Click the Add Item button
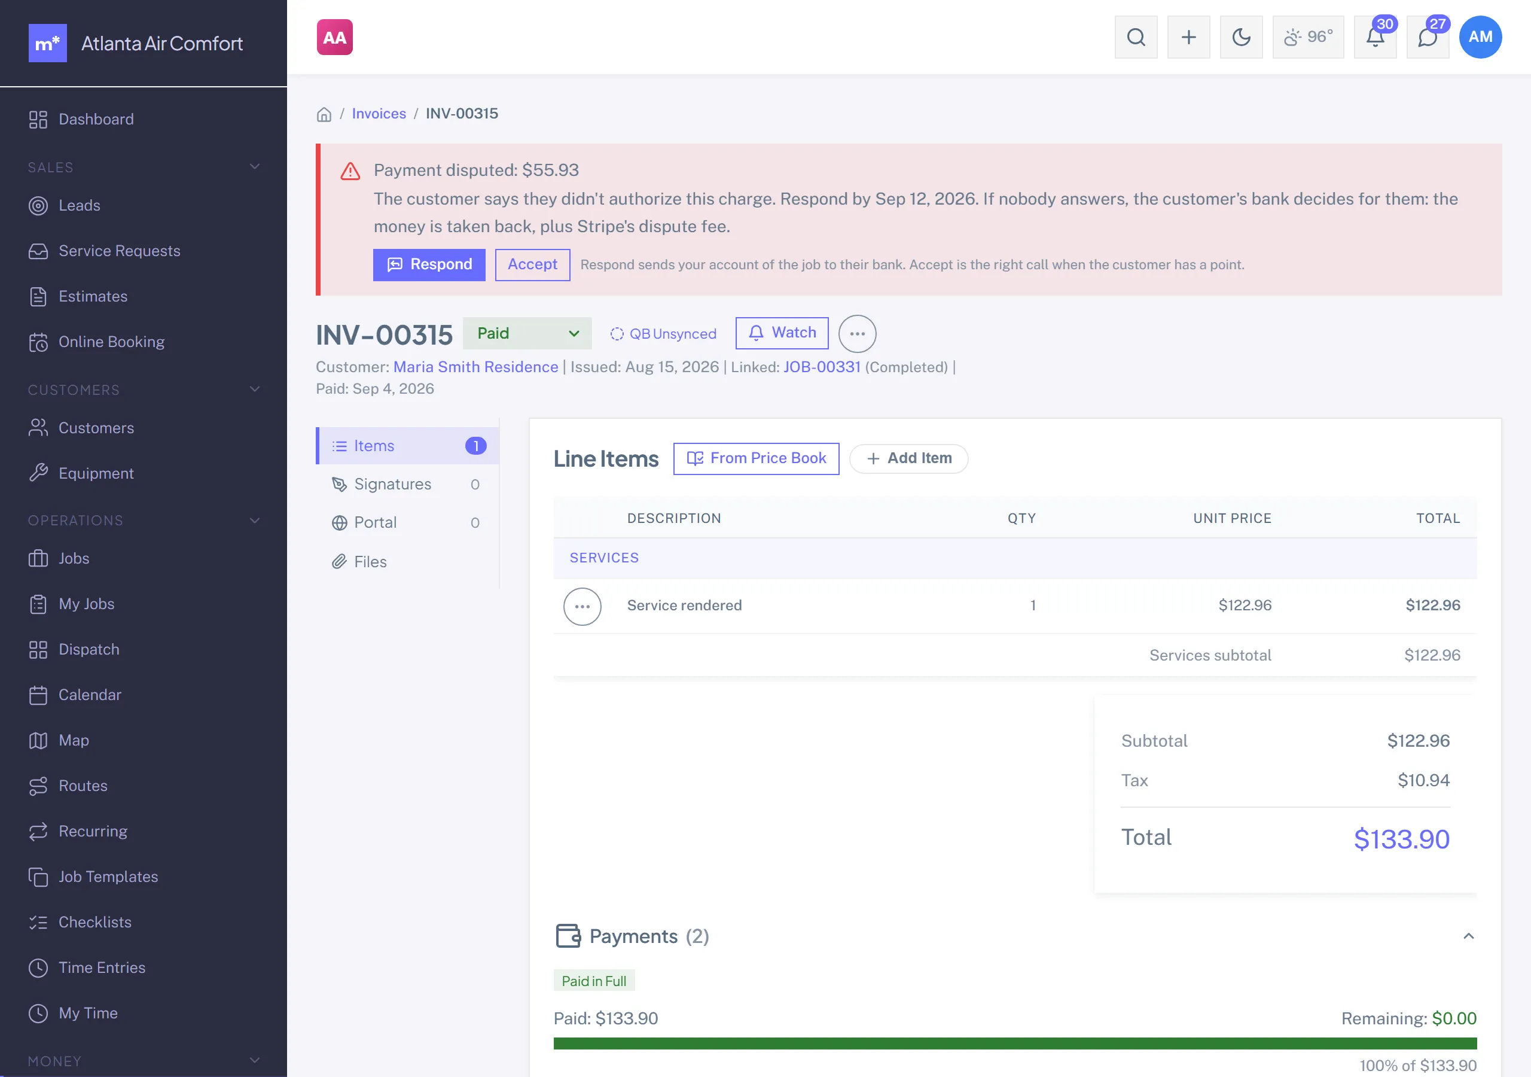The width and height of the screenshot is (1531, 1077). point(908,458)
